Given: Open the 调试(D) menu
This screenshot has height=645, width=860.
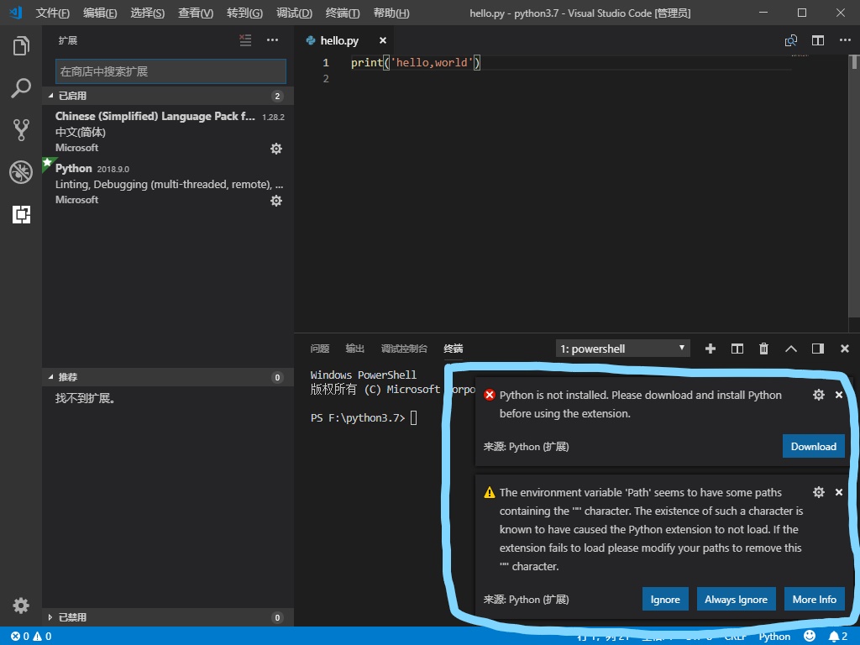Looking at the screenshot, I should pyautogui.click(x=294, y=13).
